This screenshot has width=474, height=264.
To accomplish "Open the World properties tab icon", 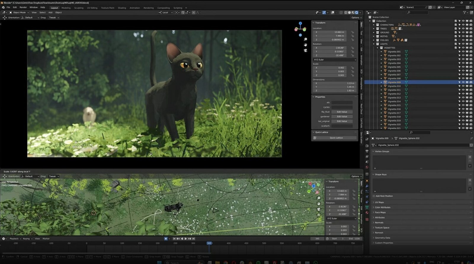I will pos(367,167).
